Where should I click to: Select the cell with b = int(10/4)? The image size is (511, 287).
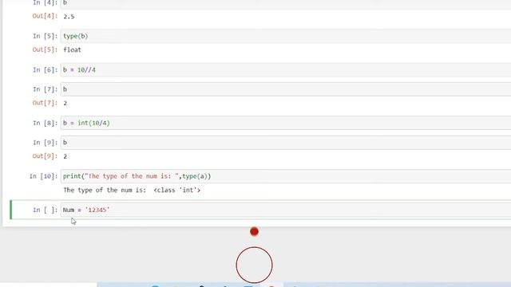286,123
